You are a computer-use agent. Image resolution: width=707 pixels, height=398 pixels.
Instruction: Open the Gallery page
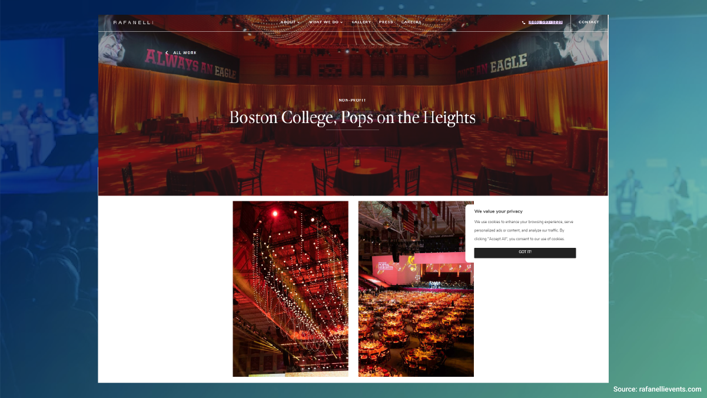(x=361, y=22)
